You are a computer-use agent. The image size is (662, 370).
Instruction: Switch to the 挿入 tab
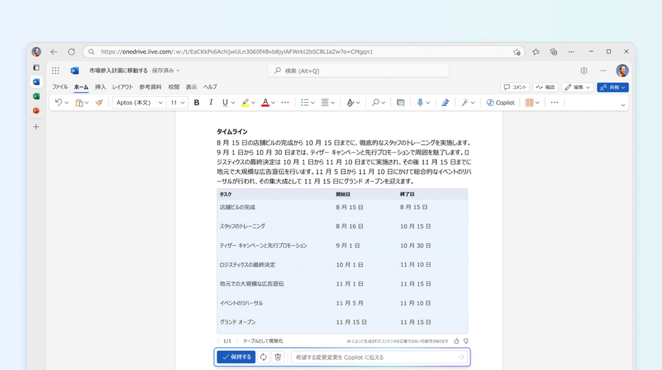(x=100, y=87)
